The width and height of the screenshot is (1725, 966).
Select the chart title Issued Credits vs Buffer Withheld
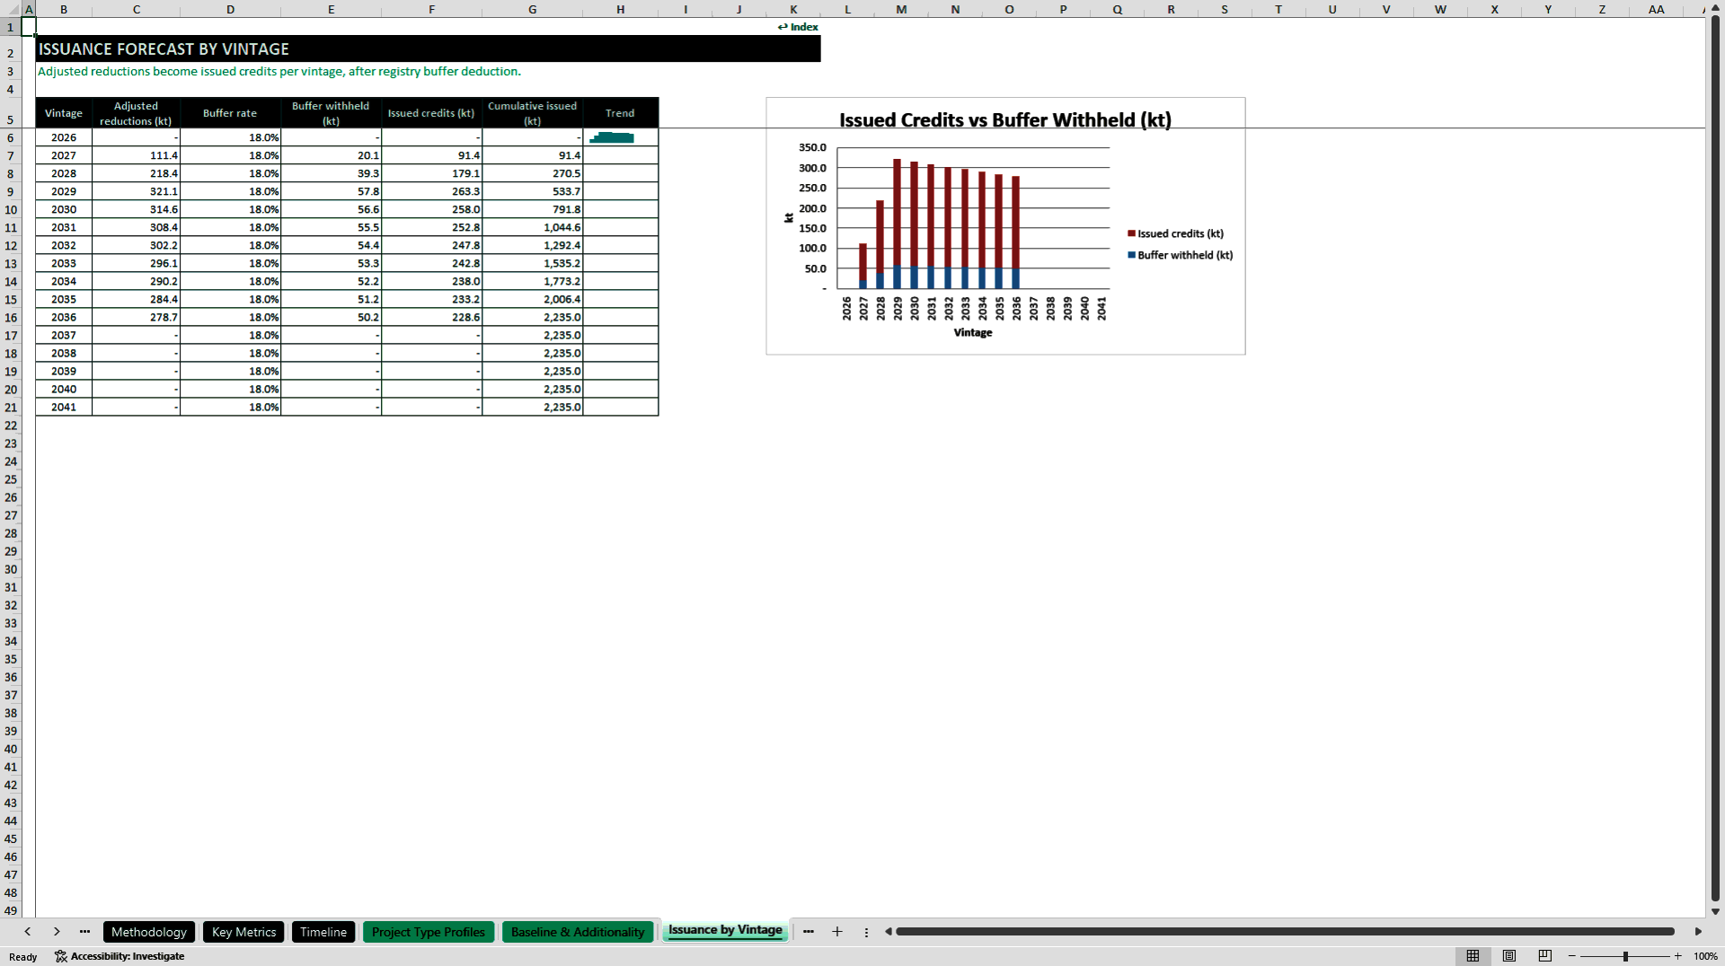click(1004, 120)
